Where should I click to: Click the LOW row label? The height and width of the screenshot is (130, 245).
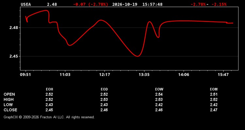click(8, 105)
